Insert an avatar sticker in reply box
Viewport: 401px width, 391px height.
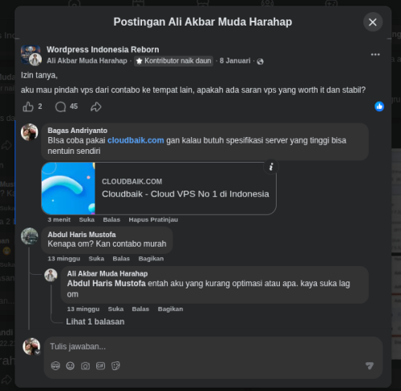coord(55,365)
